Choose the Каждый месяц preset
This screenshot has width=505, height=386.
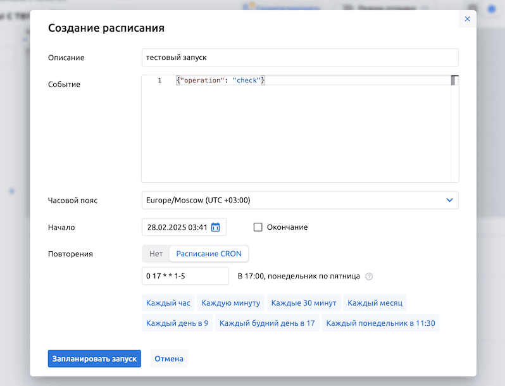375,303
